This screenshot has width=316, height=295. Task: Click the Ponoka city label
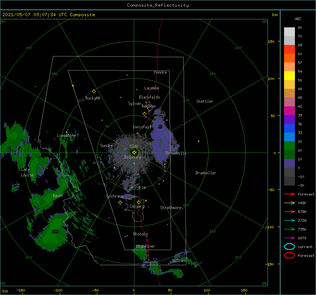tap(160, 72)
